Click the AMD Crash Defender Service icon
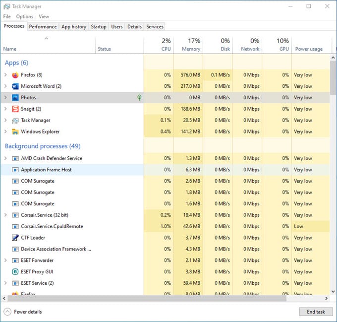Viewport: 337px width, 322px height. [x=15, y=159]
